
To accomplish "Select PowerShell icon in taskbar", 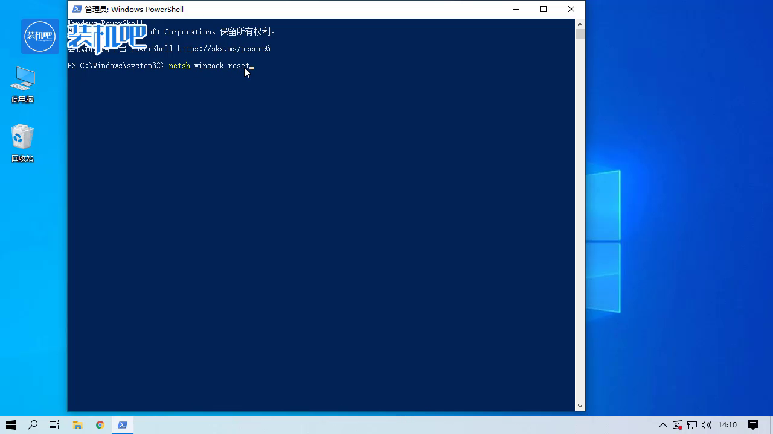I will tap(123, 425).
